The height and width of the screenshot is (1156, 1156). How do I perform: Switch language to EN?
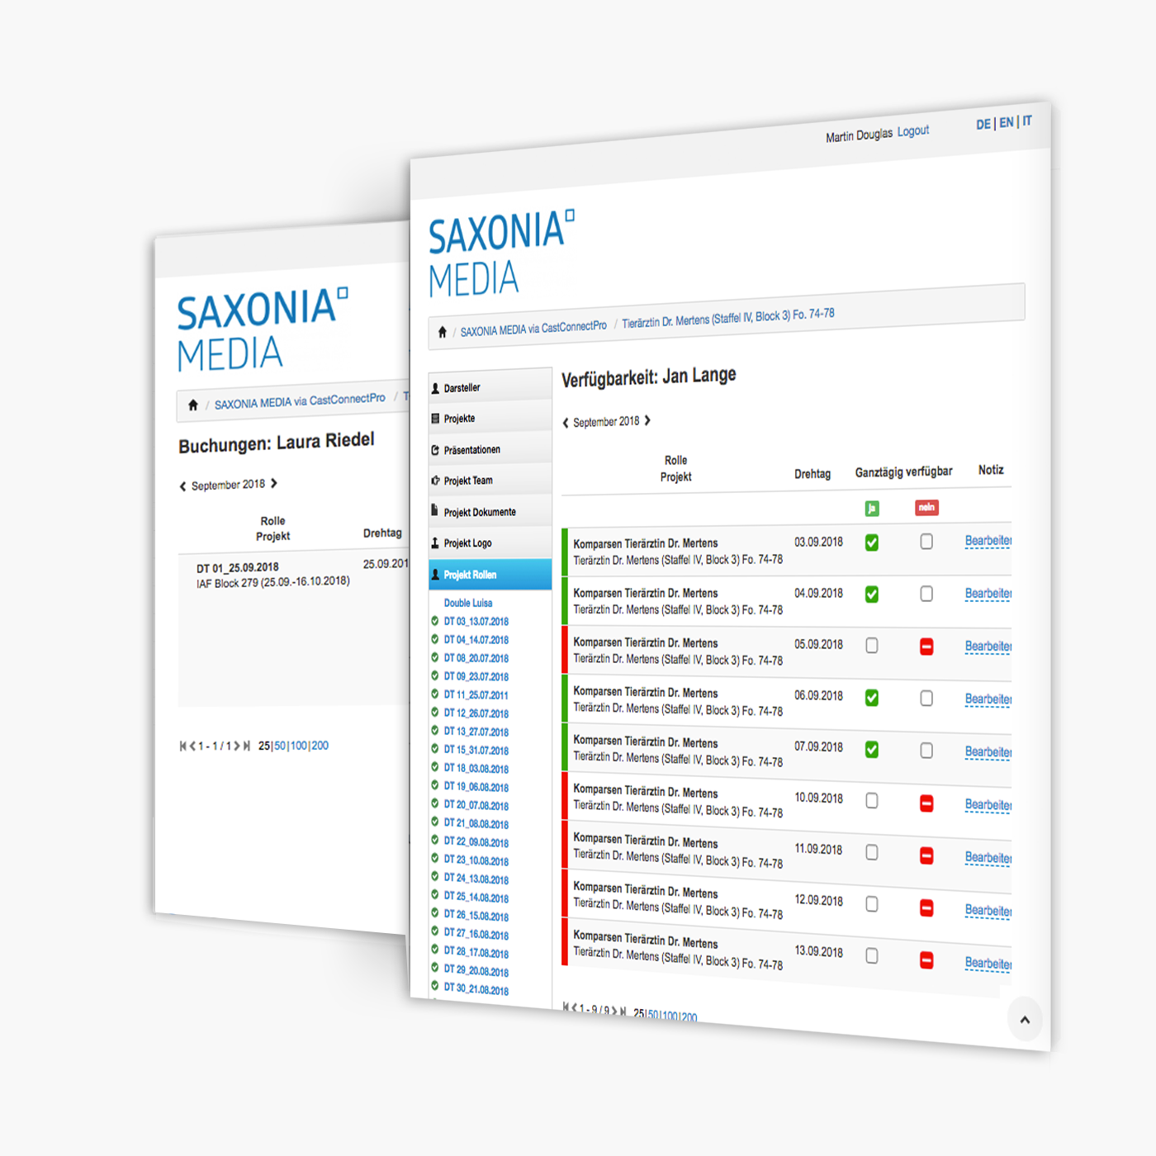[1006, 123]
